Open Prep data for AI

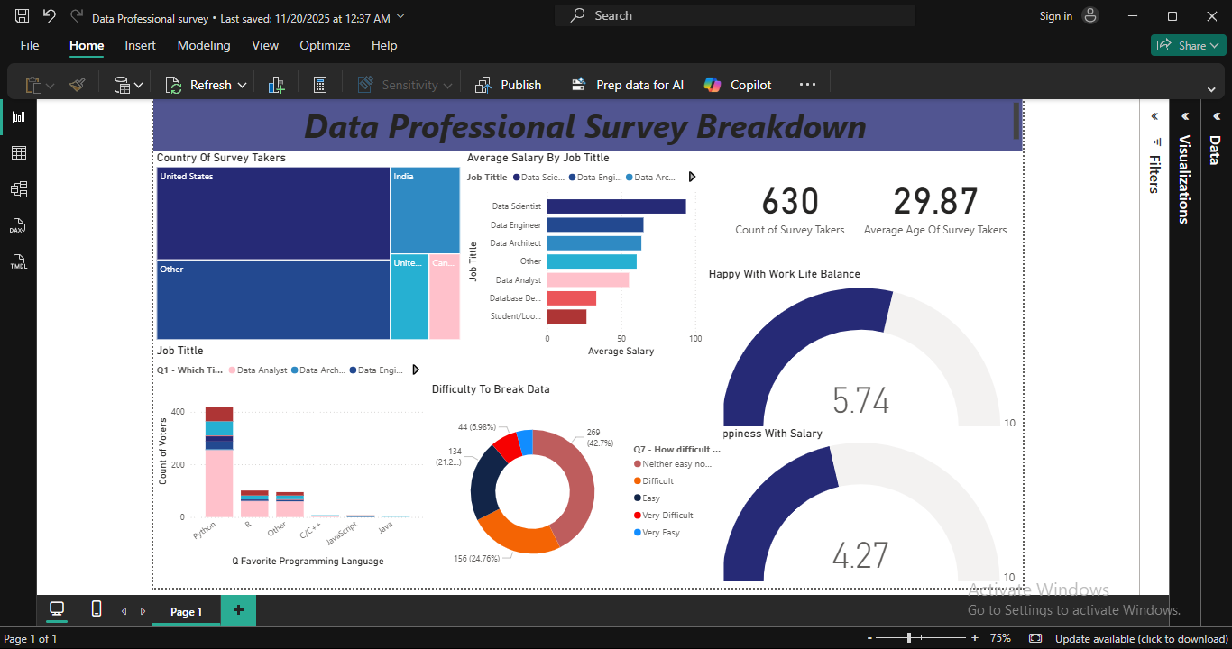[628, 85]
